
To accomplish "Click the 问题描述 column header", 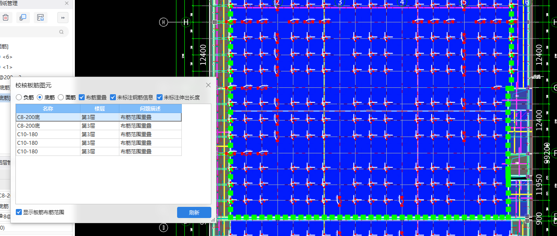I will tap(150, 109).
